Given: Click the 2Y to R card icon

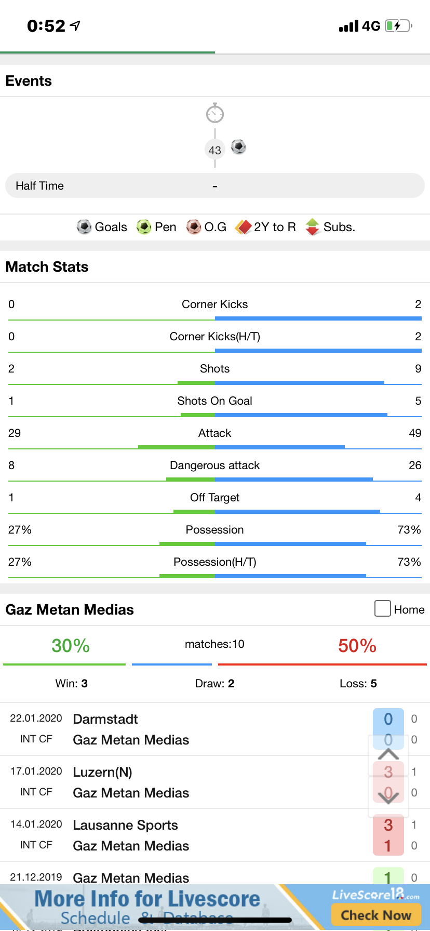Looking at the screenshot, I should point(243,227).
